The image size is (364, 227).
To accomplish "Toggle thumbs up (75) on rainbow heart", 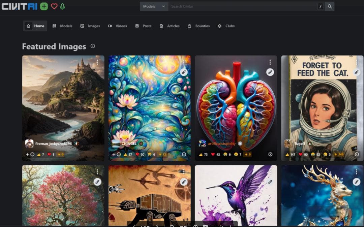I will [x=203, y=155].
